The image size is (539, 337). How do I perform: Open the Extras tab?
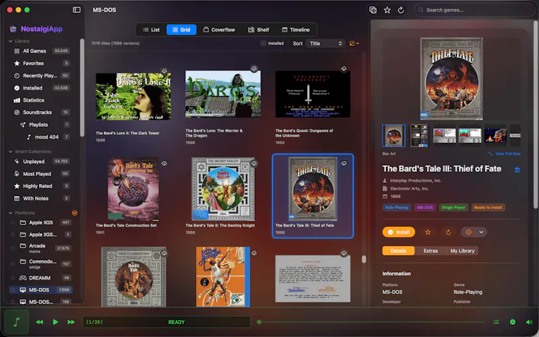click(x=431, y=251)
